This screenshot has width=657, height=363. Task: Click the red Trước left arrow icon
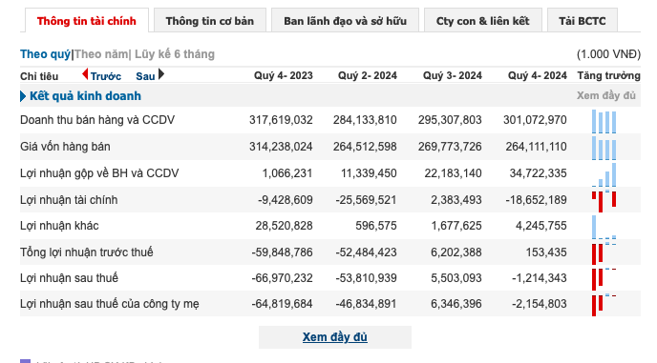coord(85,74)
